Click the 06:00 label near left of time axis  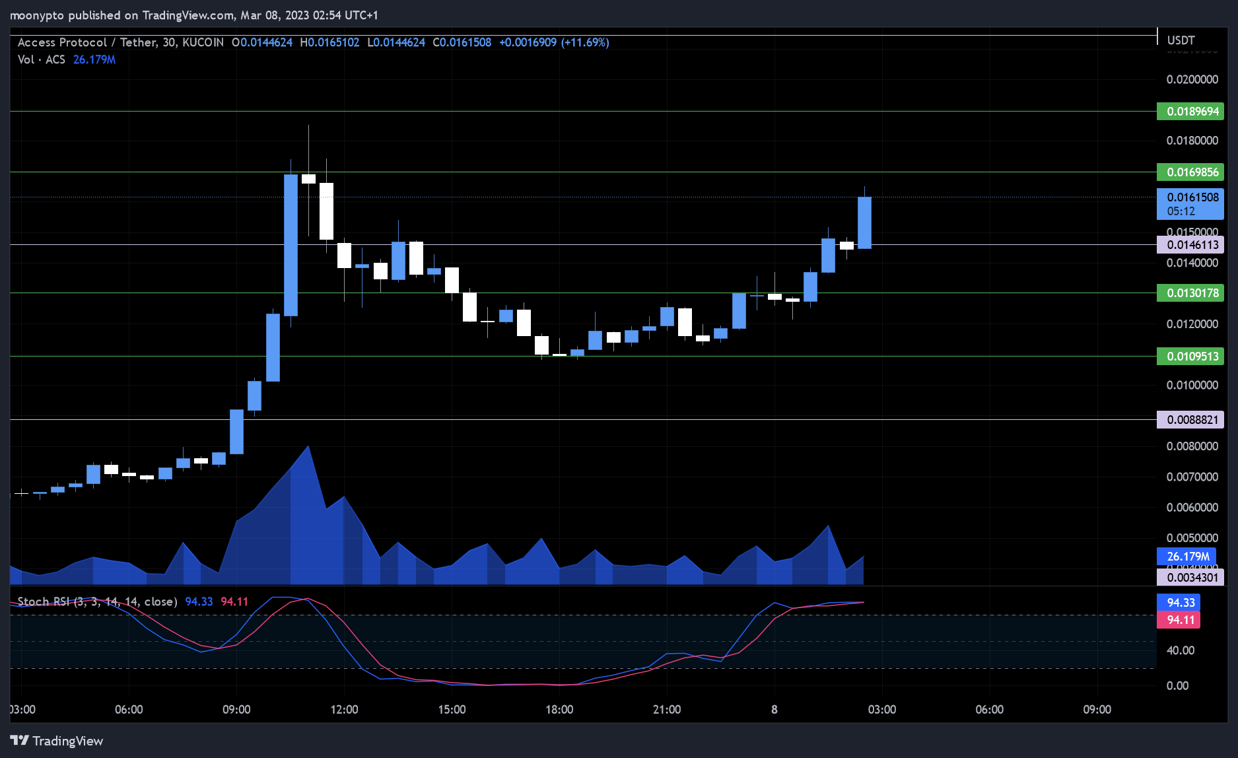tap(129, 710)
